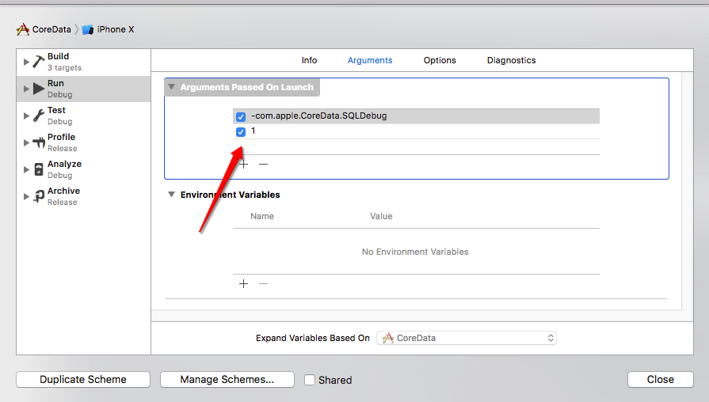Select the Test Debug row label
The width and height of the screenshot is (709, 402).
[x=59, y=116]
